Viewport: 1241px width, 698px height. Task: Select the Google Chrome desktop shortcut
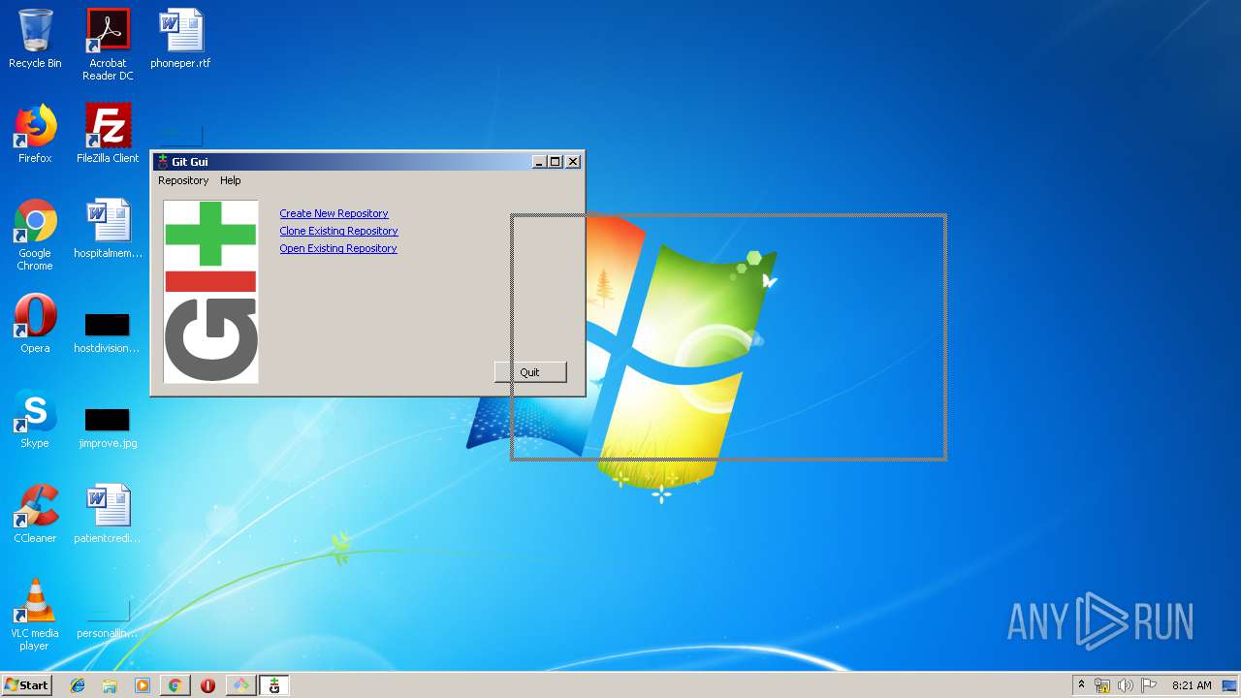pos(35,235)
